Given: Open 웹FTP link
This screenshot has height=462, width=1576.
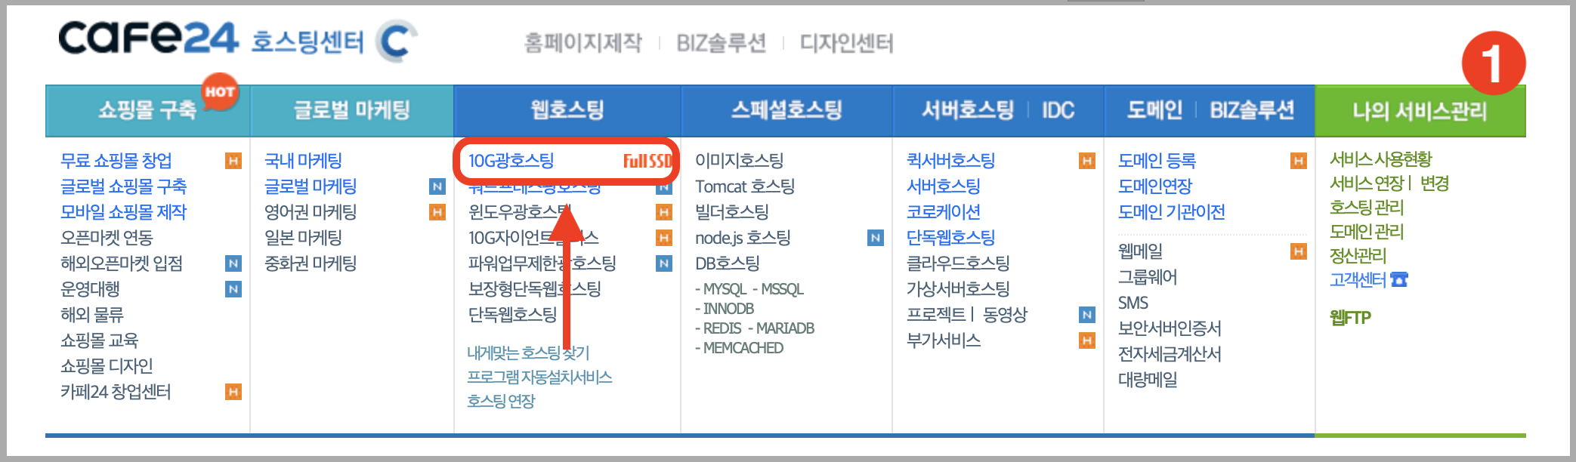Looking at the screenshot, I should [x=1350, y=318].
